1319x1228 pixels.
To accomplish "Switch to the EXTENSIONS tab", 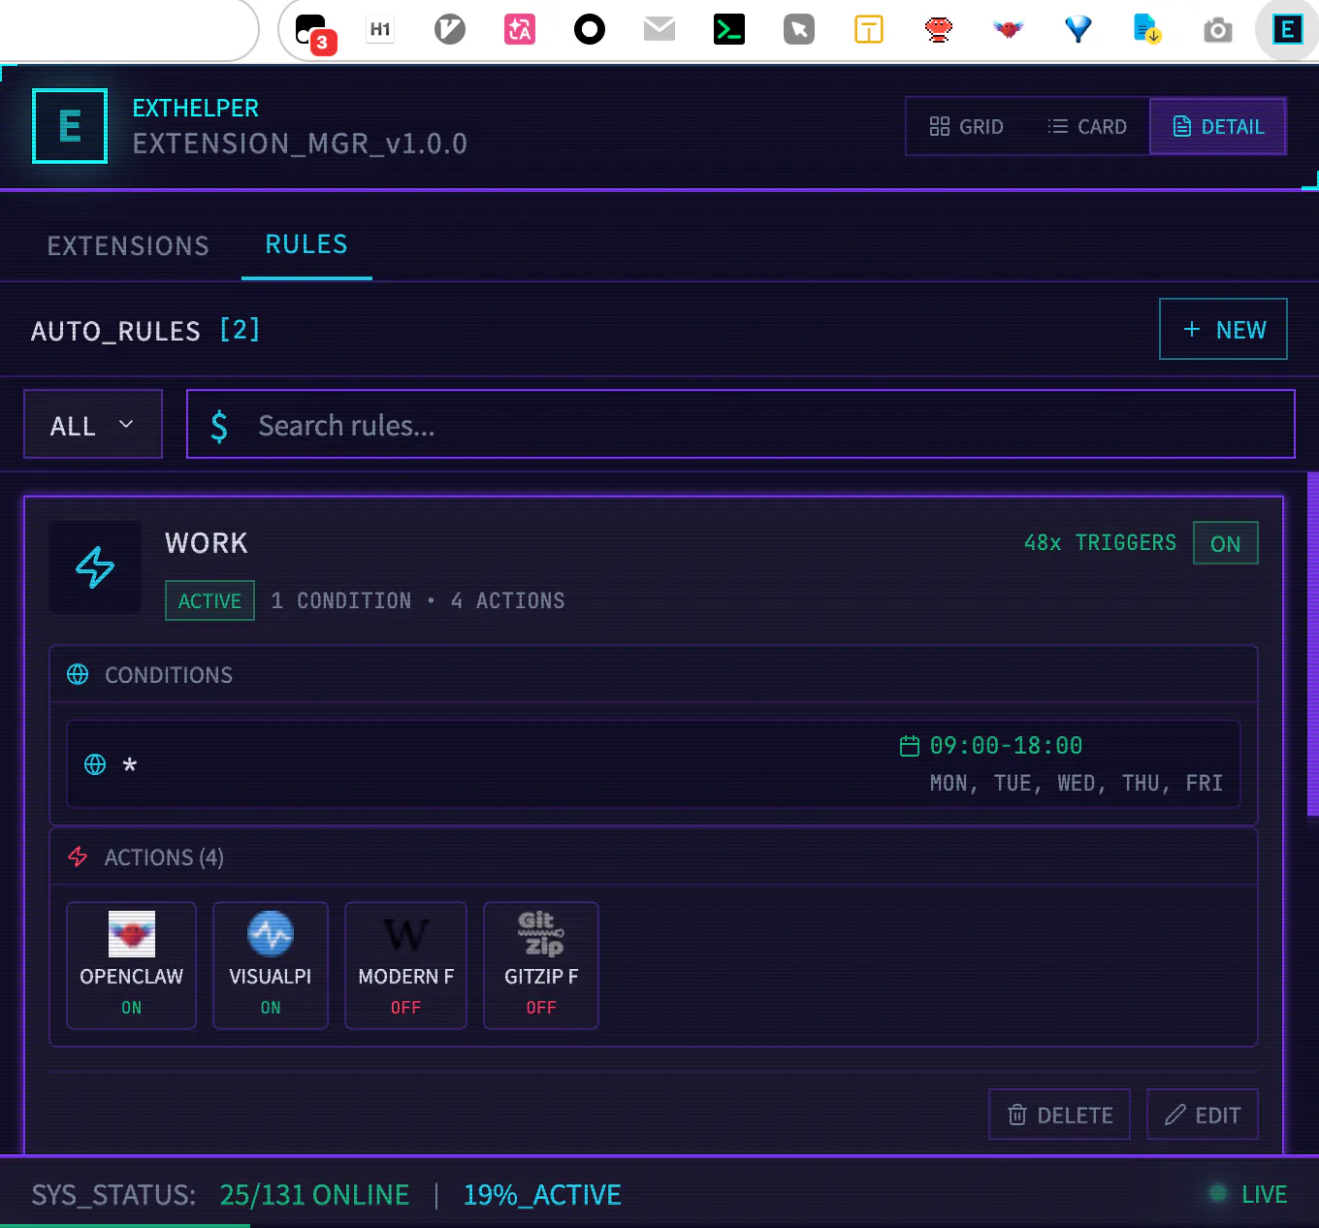I will click(128, 245).
